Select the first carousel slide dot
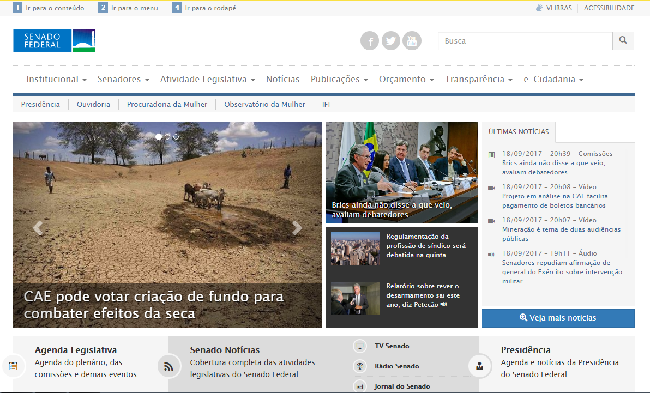This screenshot has width=650, height=393. (159, 137)
